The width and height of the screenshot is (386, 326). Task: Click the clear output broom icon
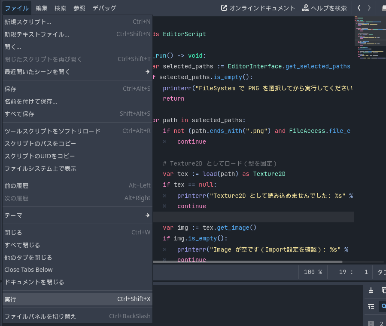click(371, 290)
